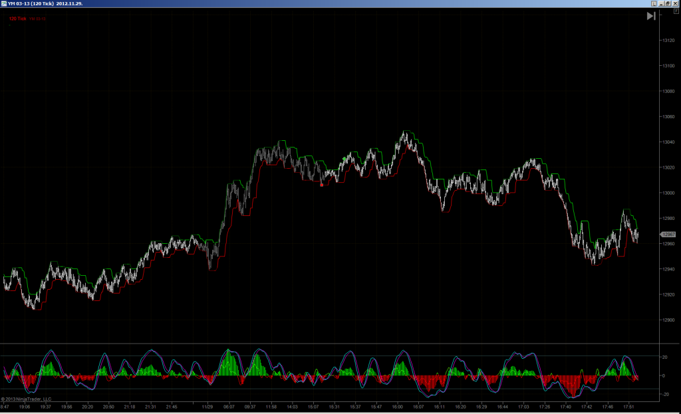Click the 15:47 time axis label
Viewport: 681px width, 414px height.
pyautogui.click(x=376, y=407)
